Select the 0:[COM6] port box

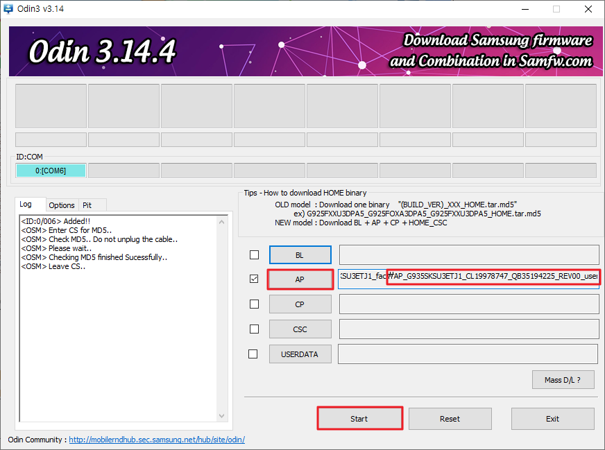[51, 171]
